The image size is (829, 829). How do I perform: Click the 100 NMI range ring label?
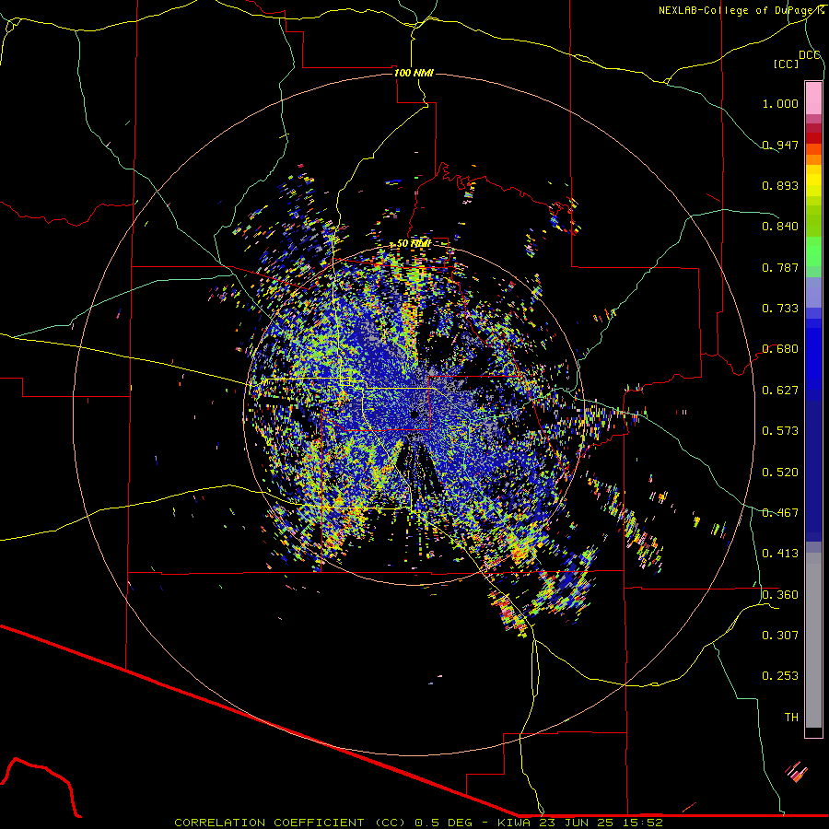[414, 73]
